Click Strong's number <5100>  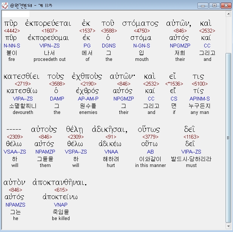(x=199, y=84)
